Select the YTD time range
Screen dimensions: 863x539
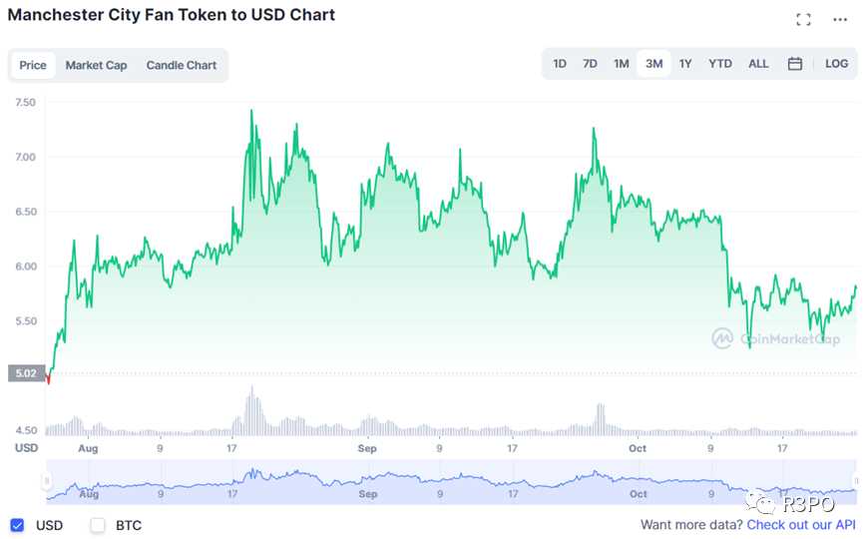(x=719, y=64)
